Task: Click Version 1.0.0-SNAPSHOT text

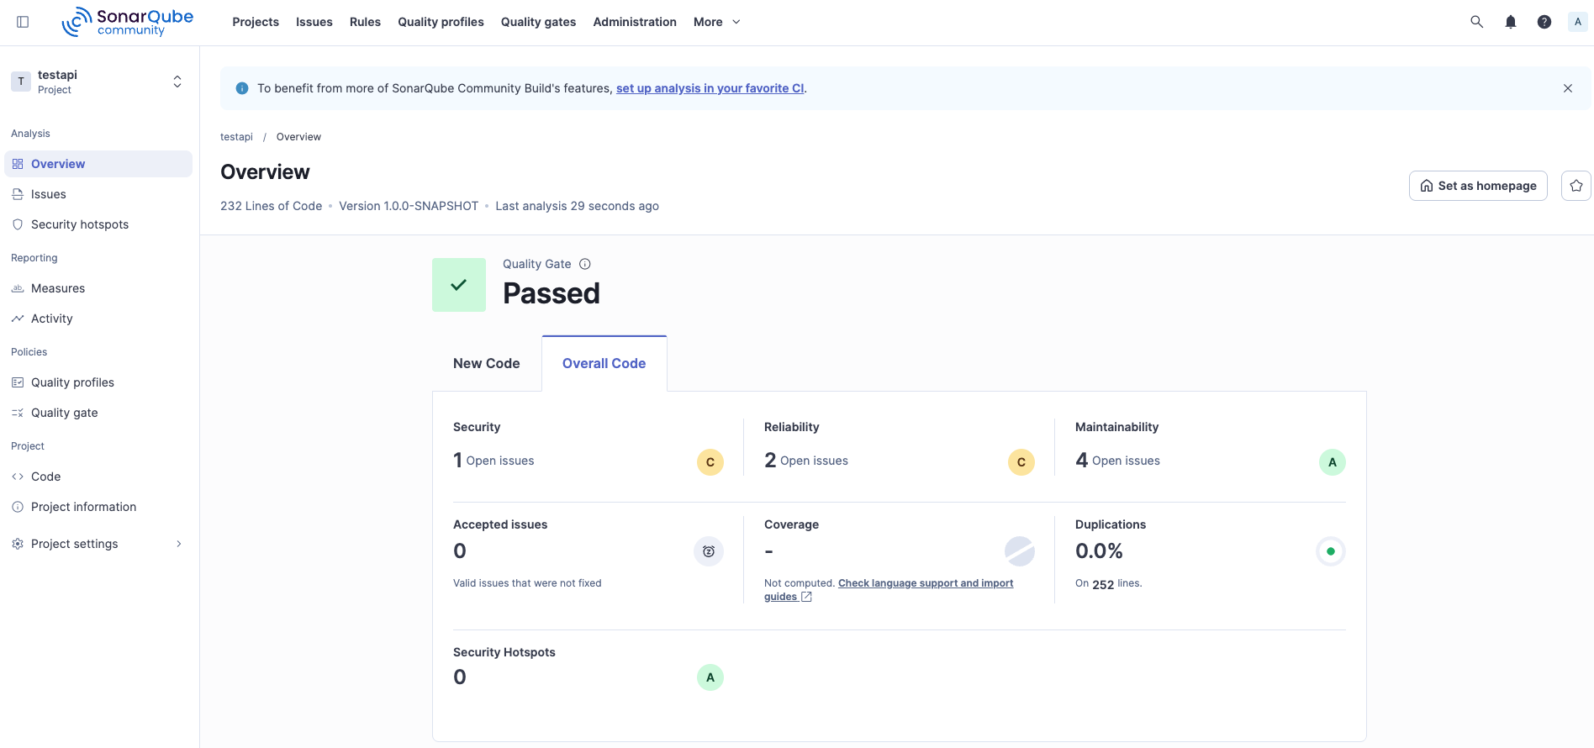Action: point(409,206)
